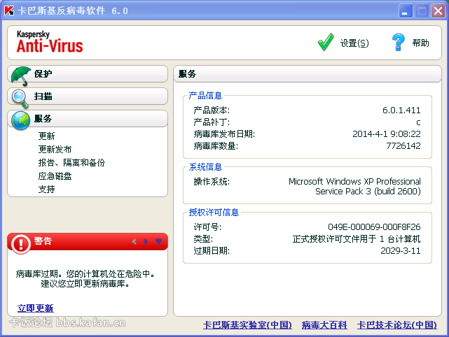Open 卡巴技术论坛(中国) link
This screenshot has width=449, height=337.
397,325
